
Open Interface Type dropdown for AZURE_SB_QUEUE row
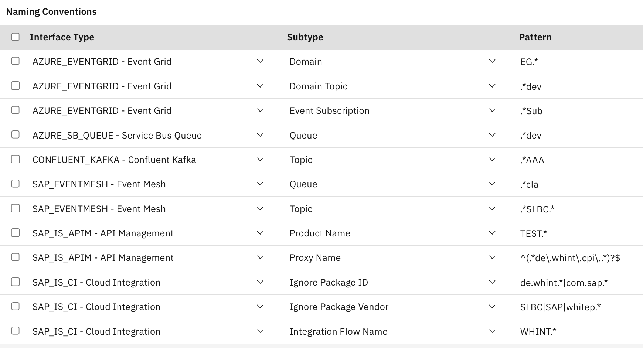[x=260, y=135]
